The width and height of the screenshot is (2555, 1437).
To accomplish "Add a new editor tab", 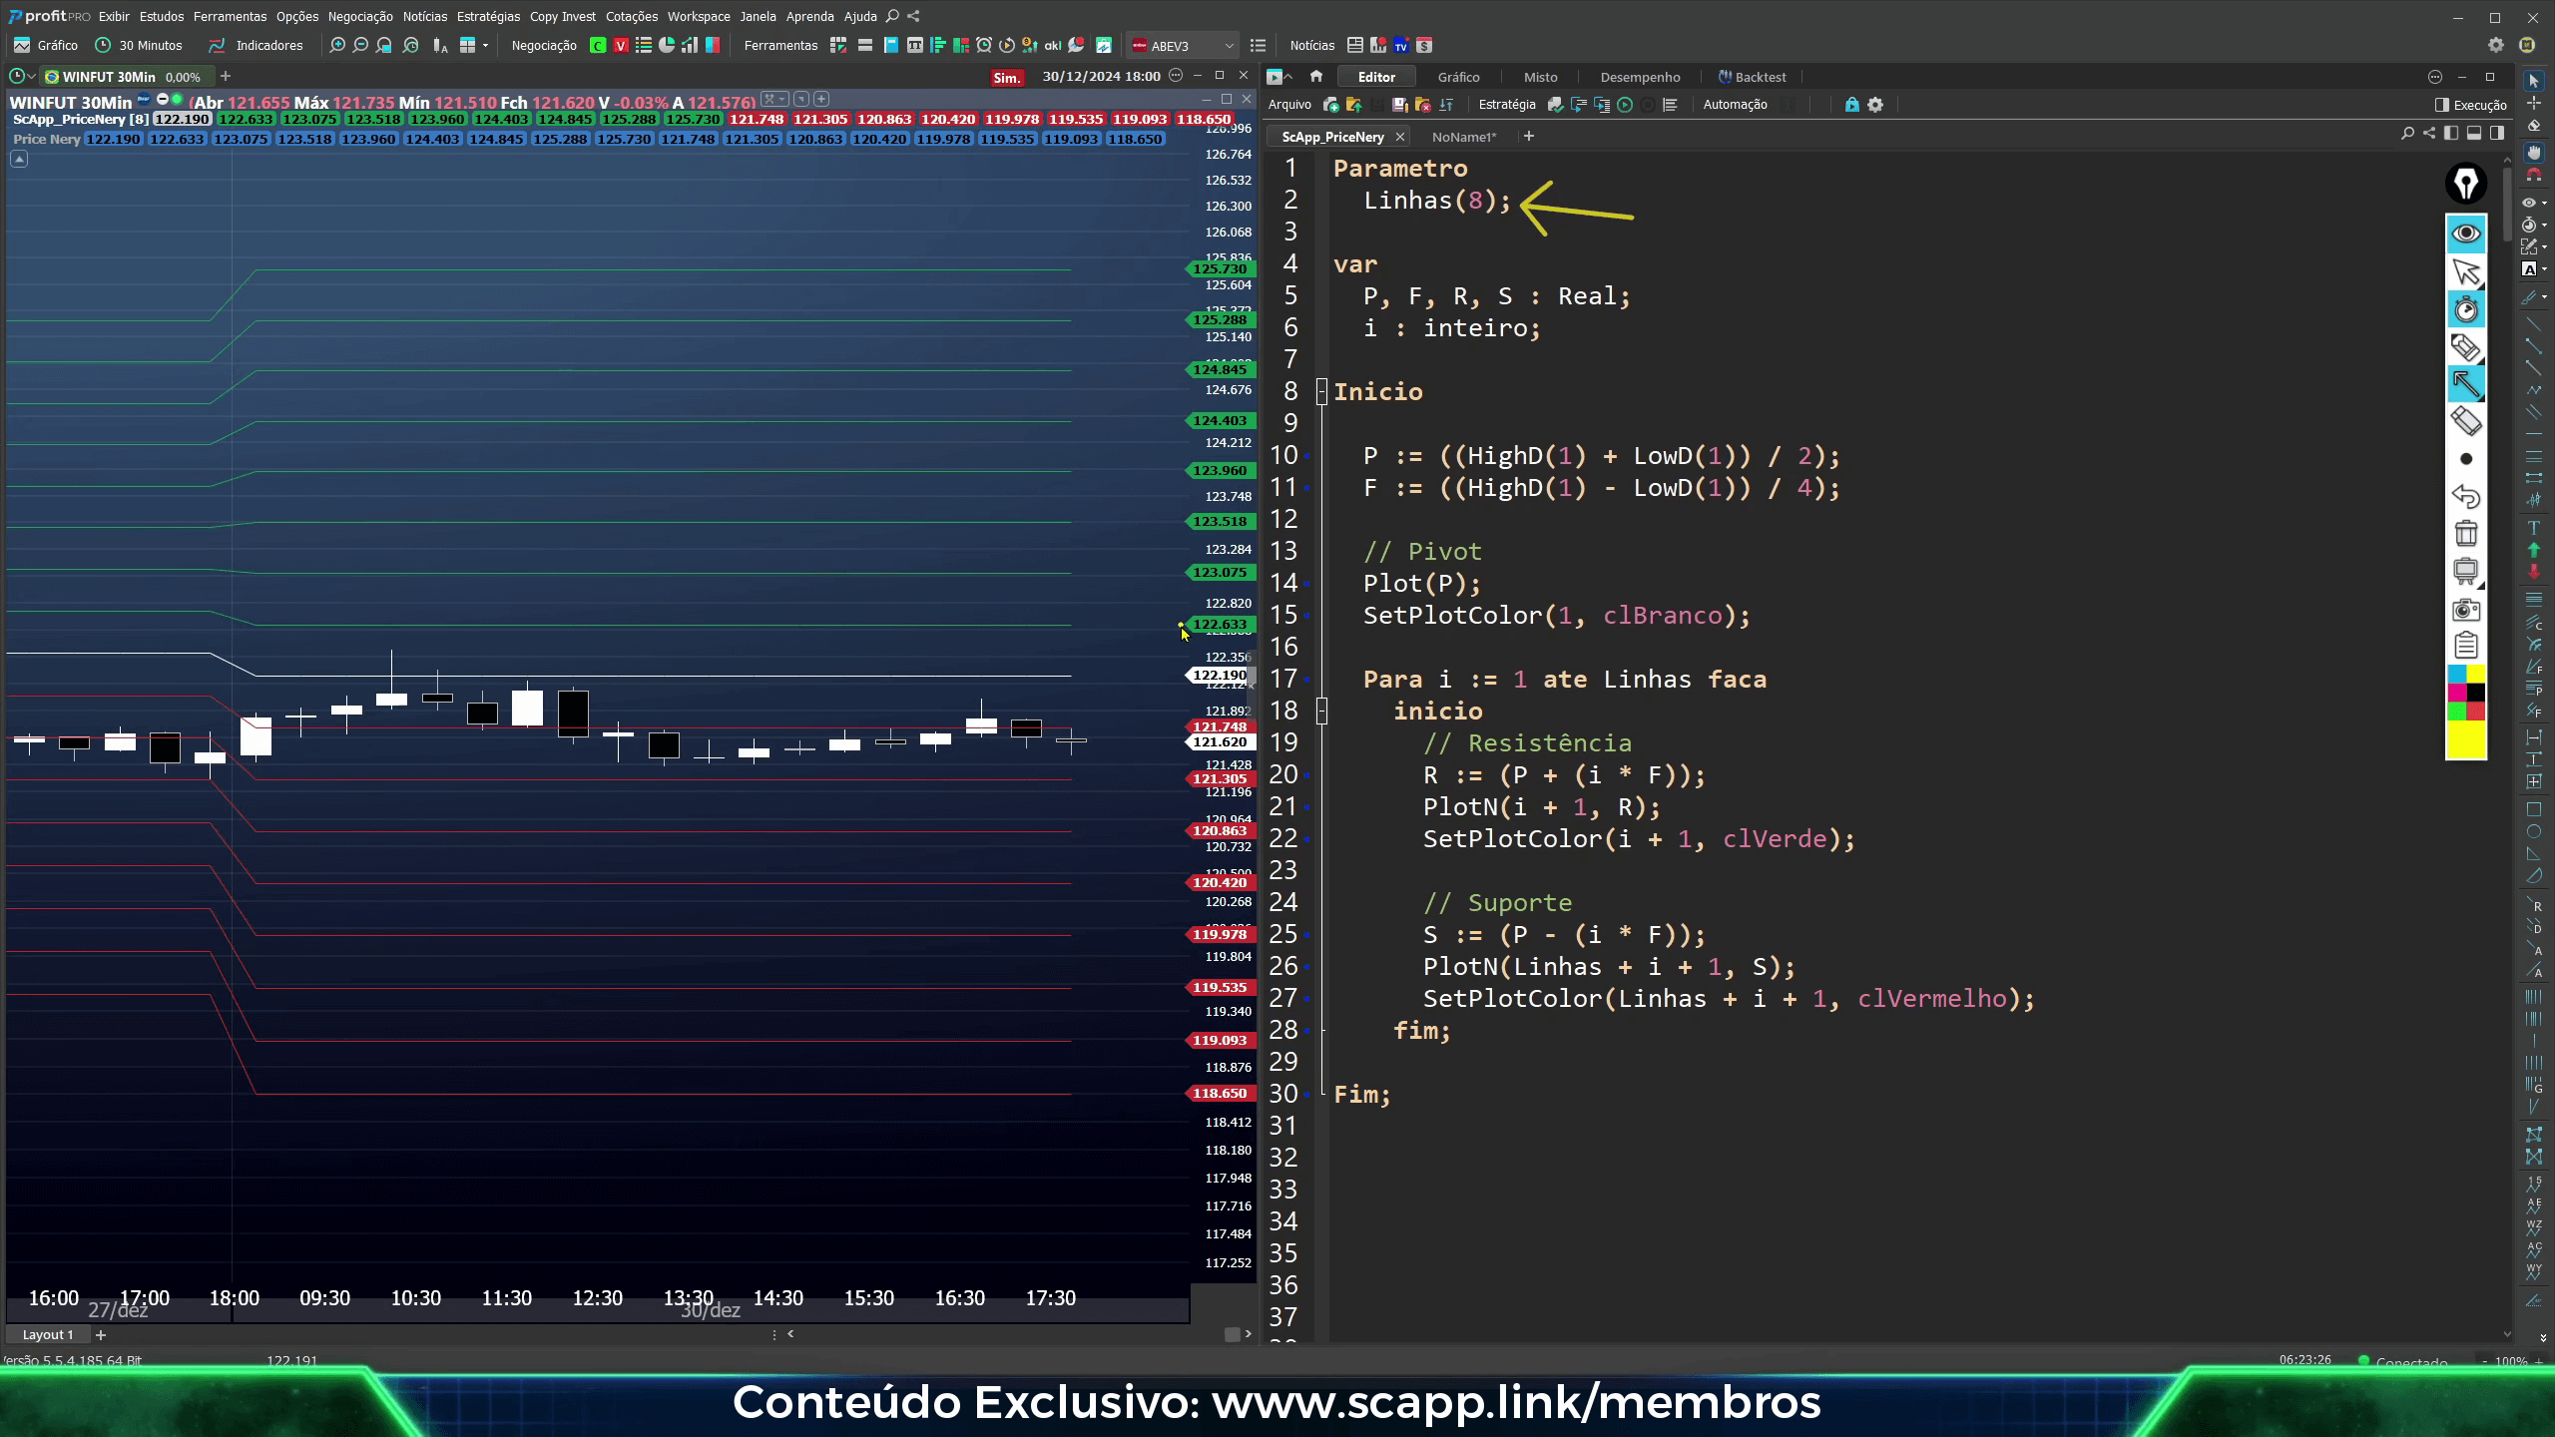I will (x=1528, y=137).
